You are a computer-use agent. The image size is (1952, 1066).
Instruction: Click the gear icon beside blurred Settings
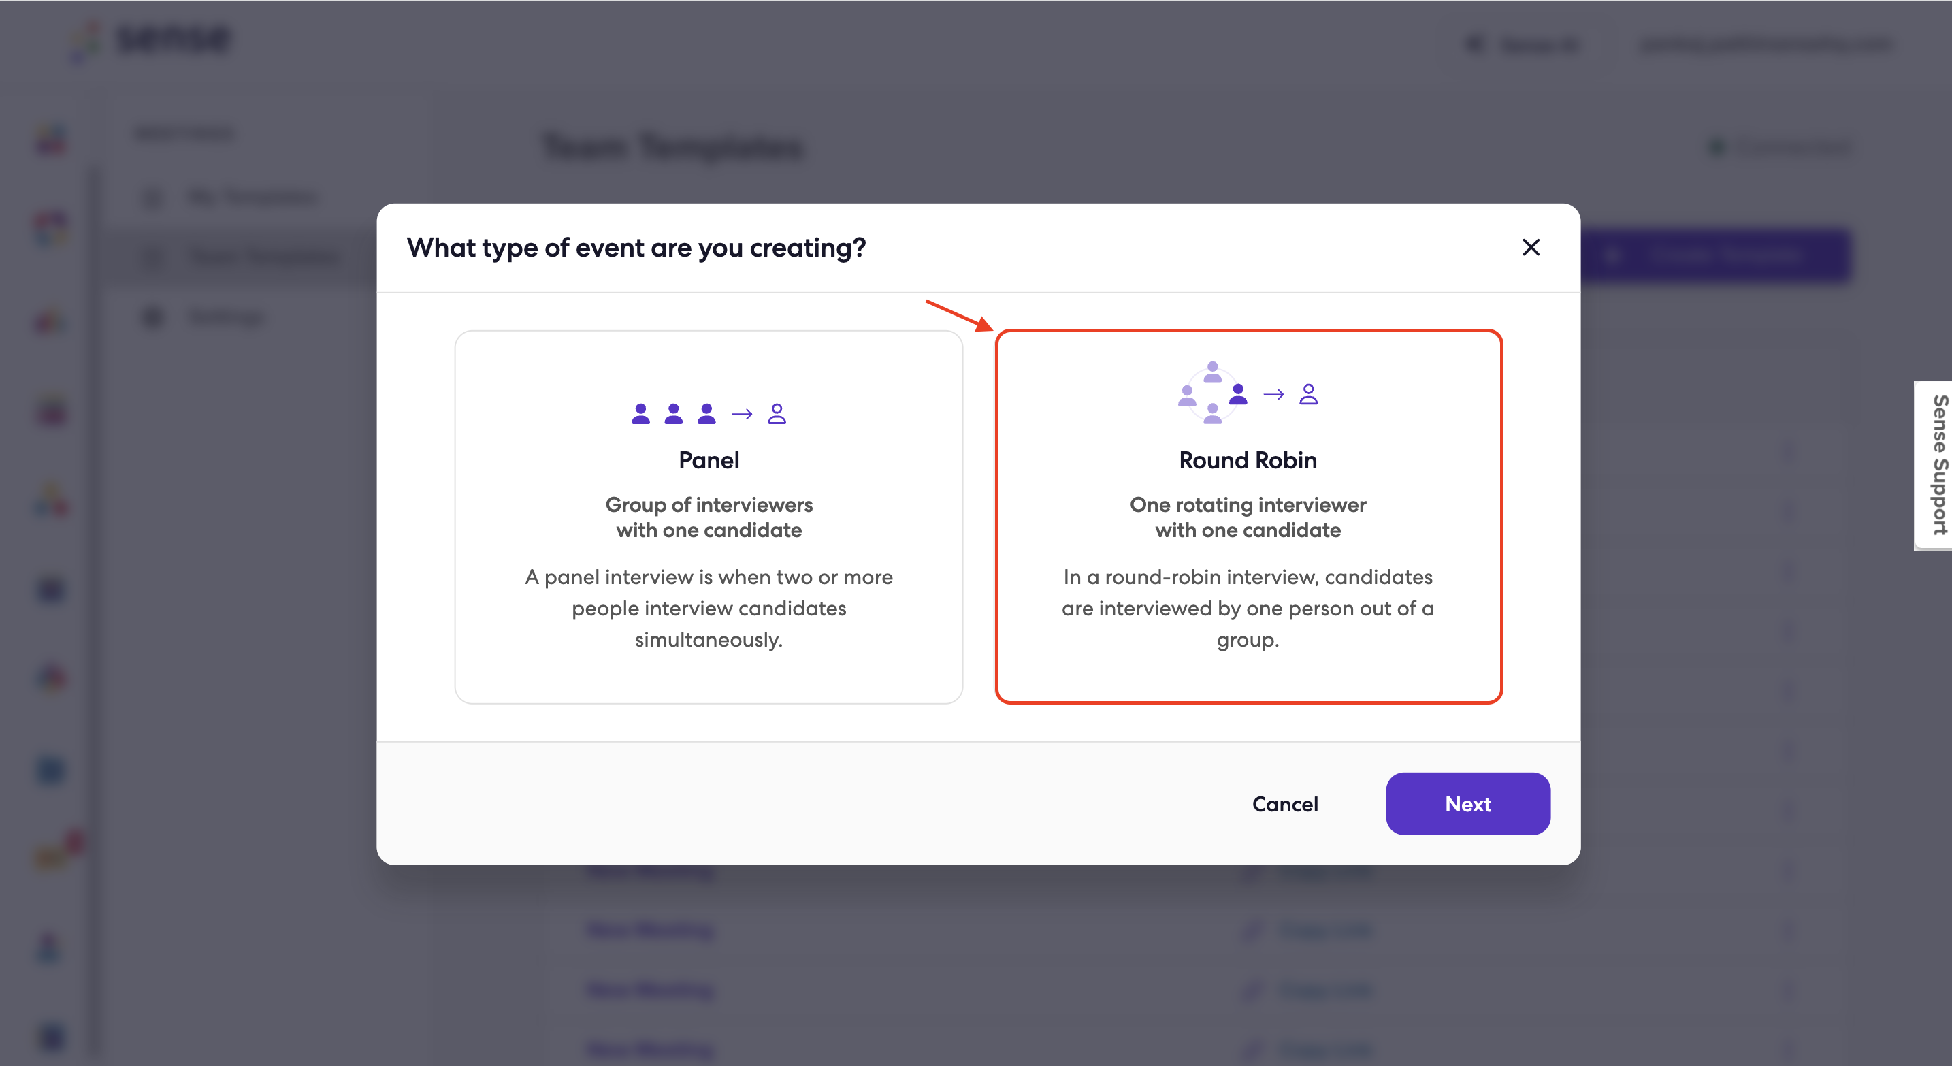coord(152,317)
